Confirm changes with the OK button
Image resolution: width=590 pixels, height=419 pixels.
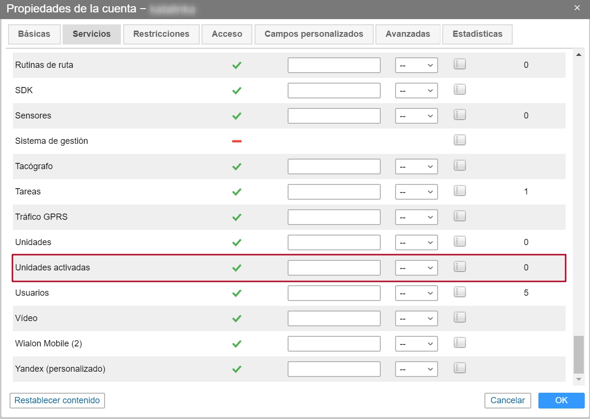561,400
